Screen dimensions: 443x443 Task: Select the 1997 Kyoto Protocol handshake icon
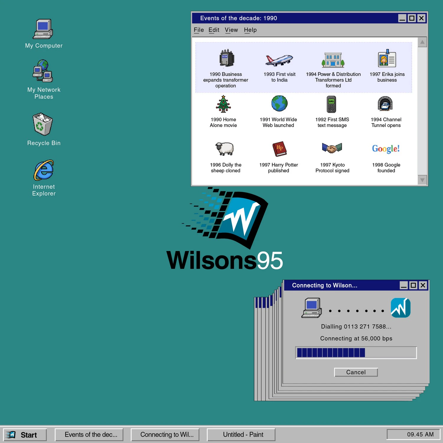(x=332, y=148)
